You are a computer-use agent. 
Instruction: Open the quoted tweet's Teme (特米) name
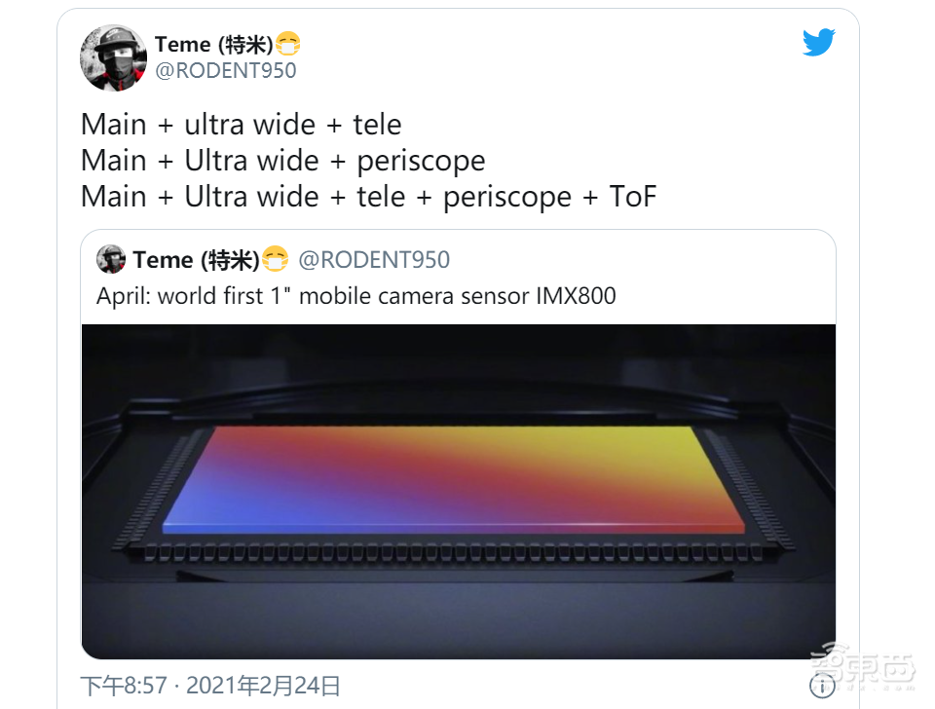pyautogui.click(x=196, y=260)
